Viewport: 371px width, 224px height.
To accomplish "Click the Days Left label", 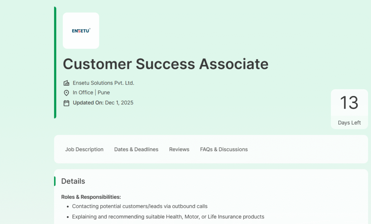I will [x=349, y=122].
